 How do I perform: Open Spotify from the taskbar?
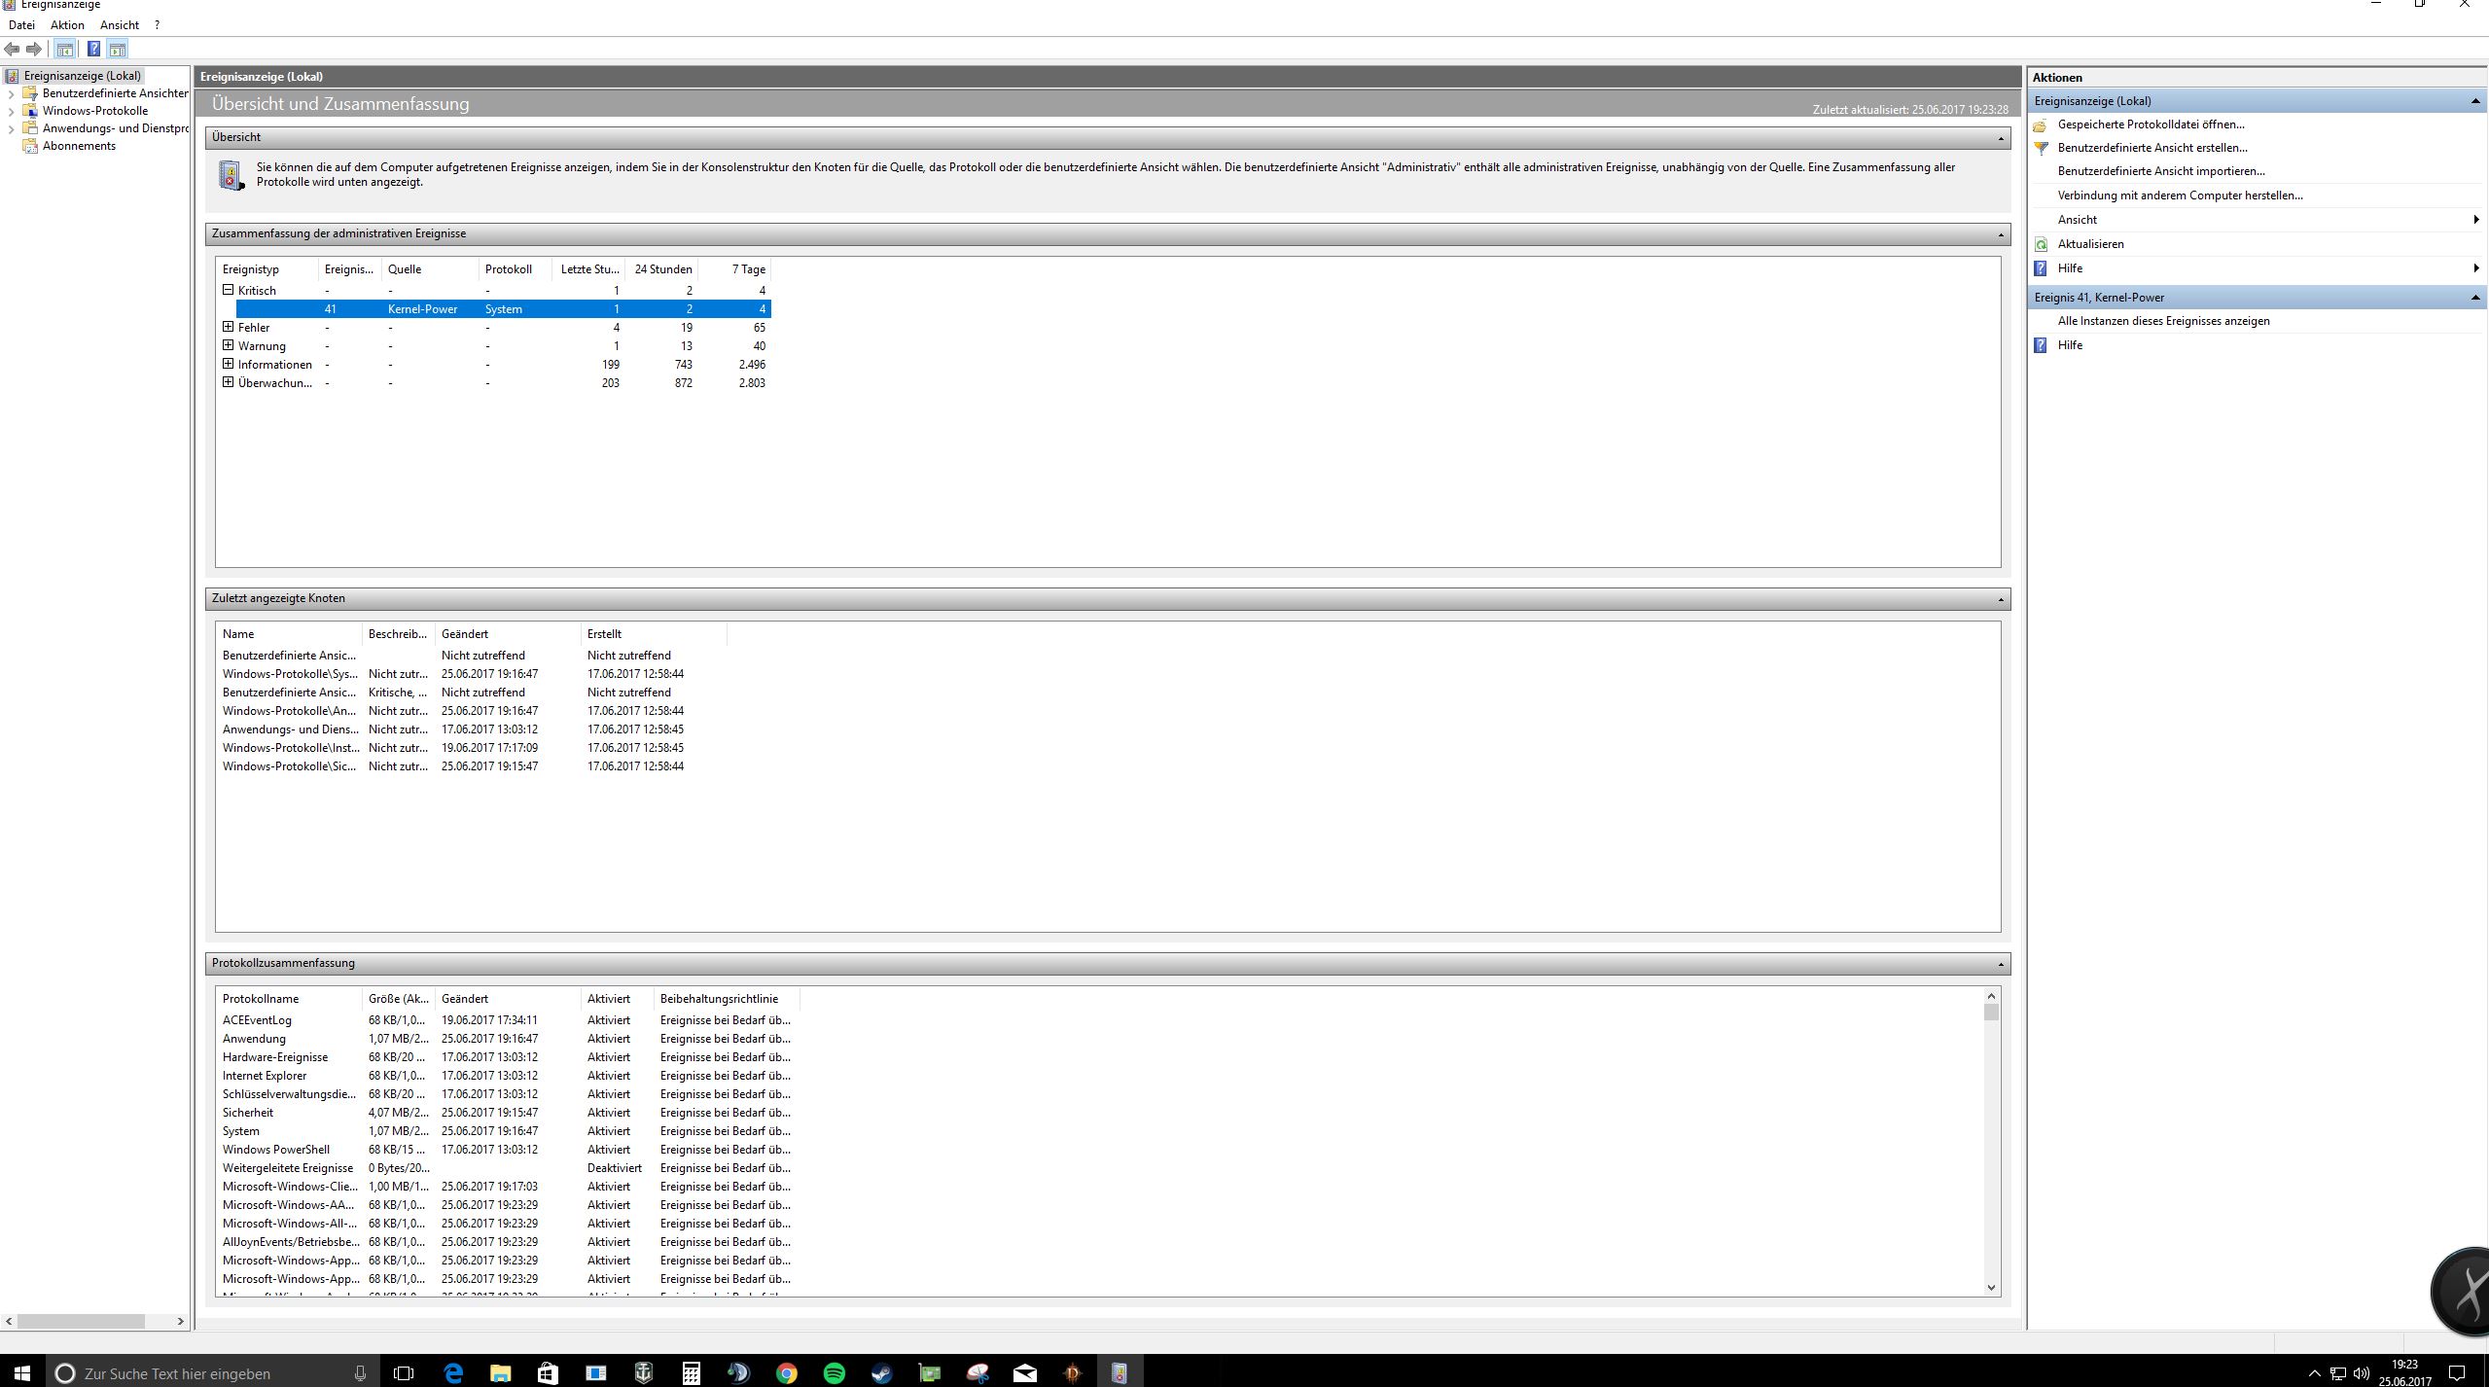tap(835, 1372)
